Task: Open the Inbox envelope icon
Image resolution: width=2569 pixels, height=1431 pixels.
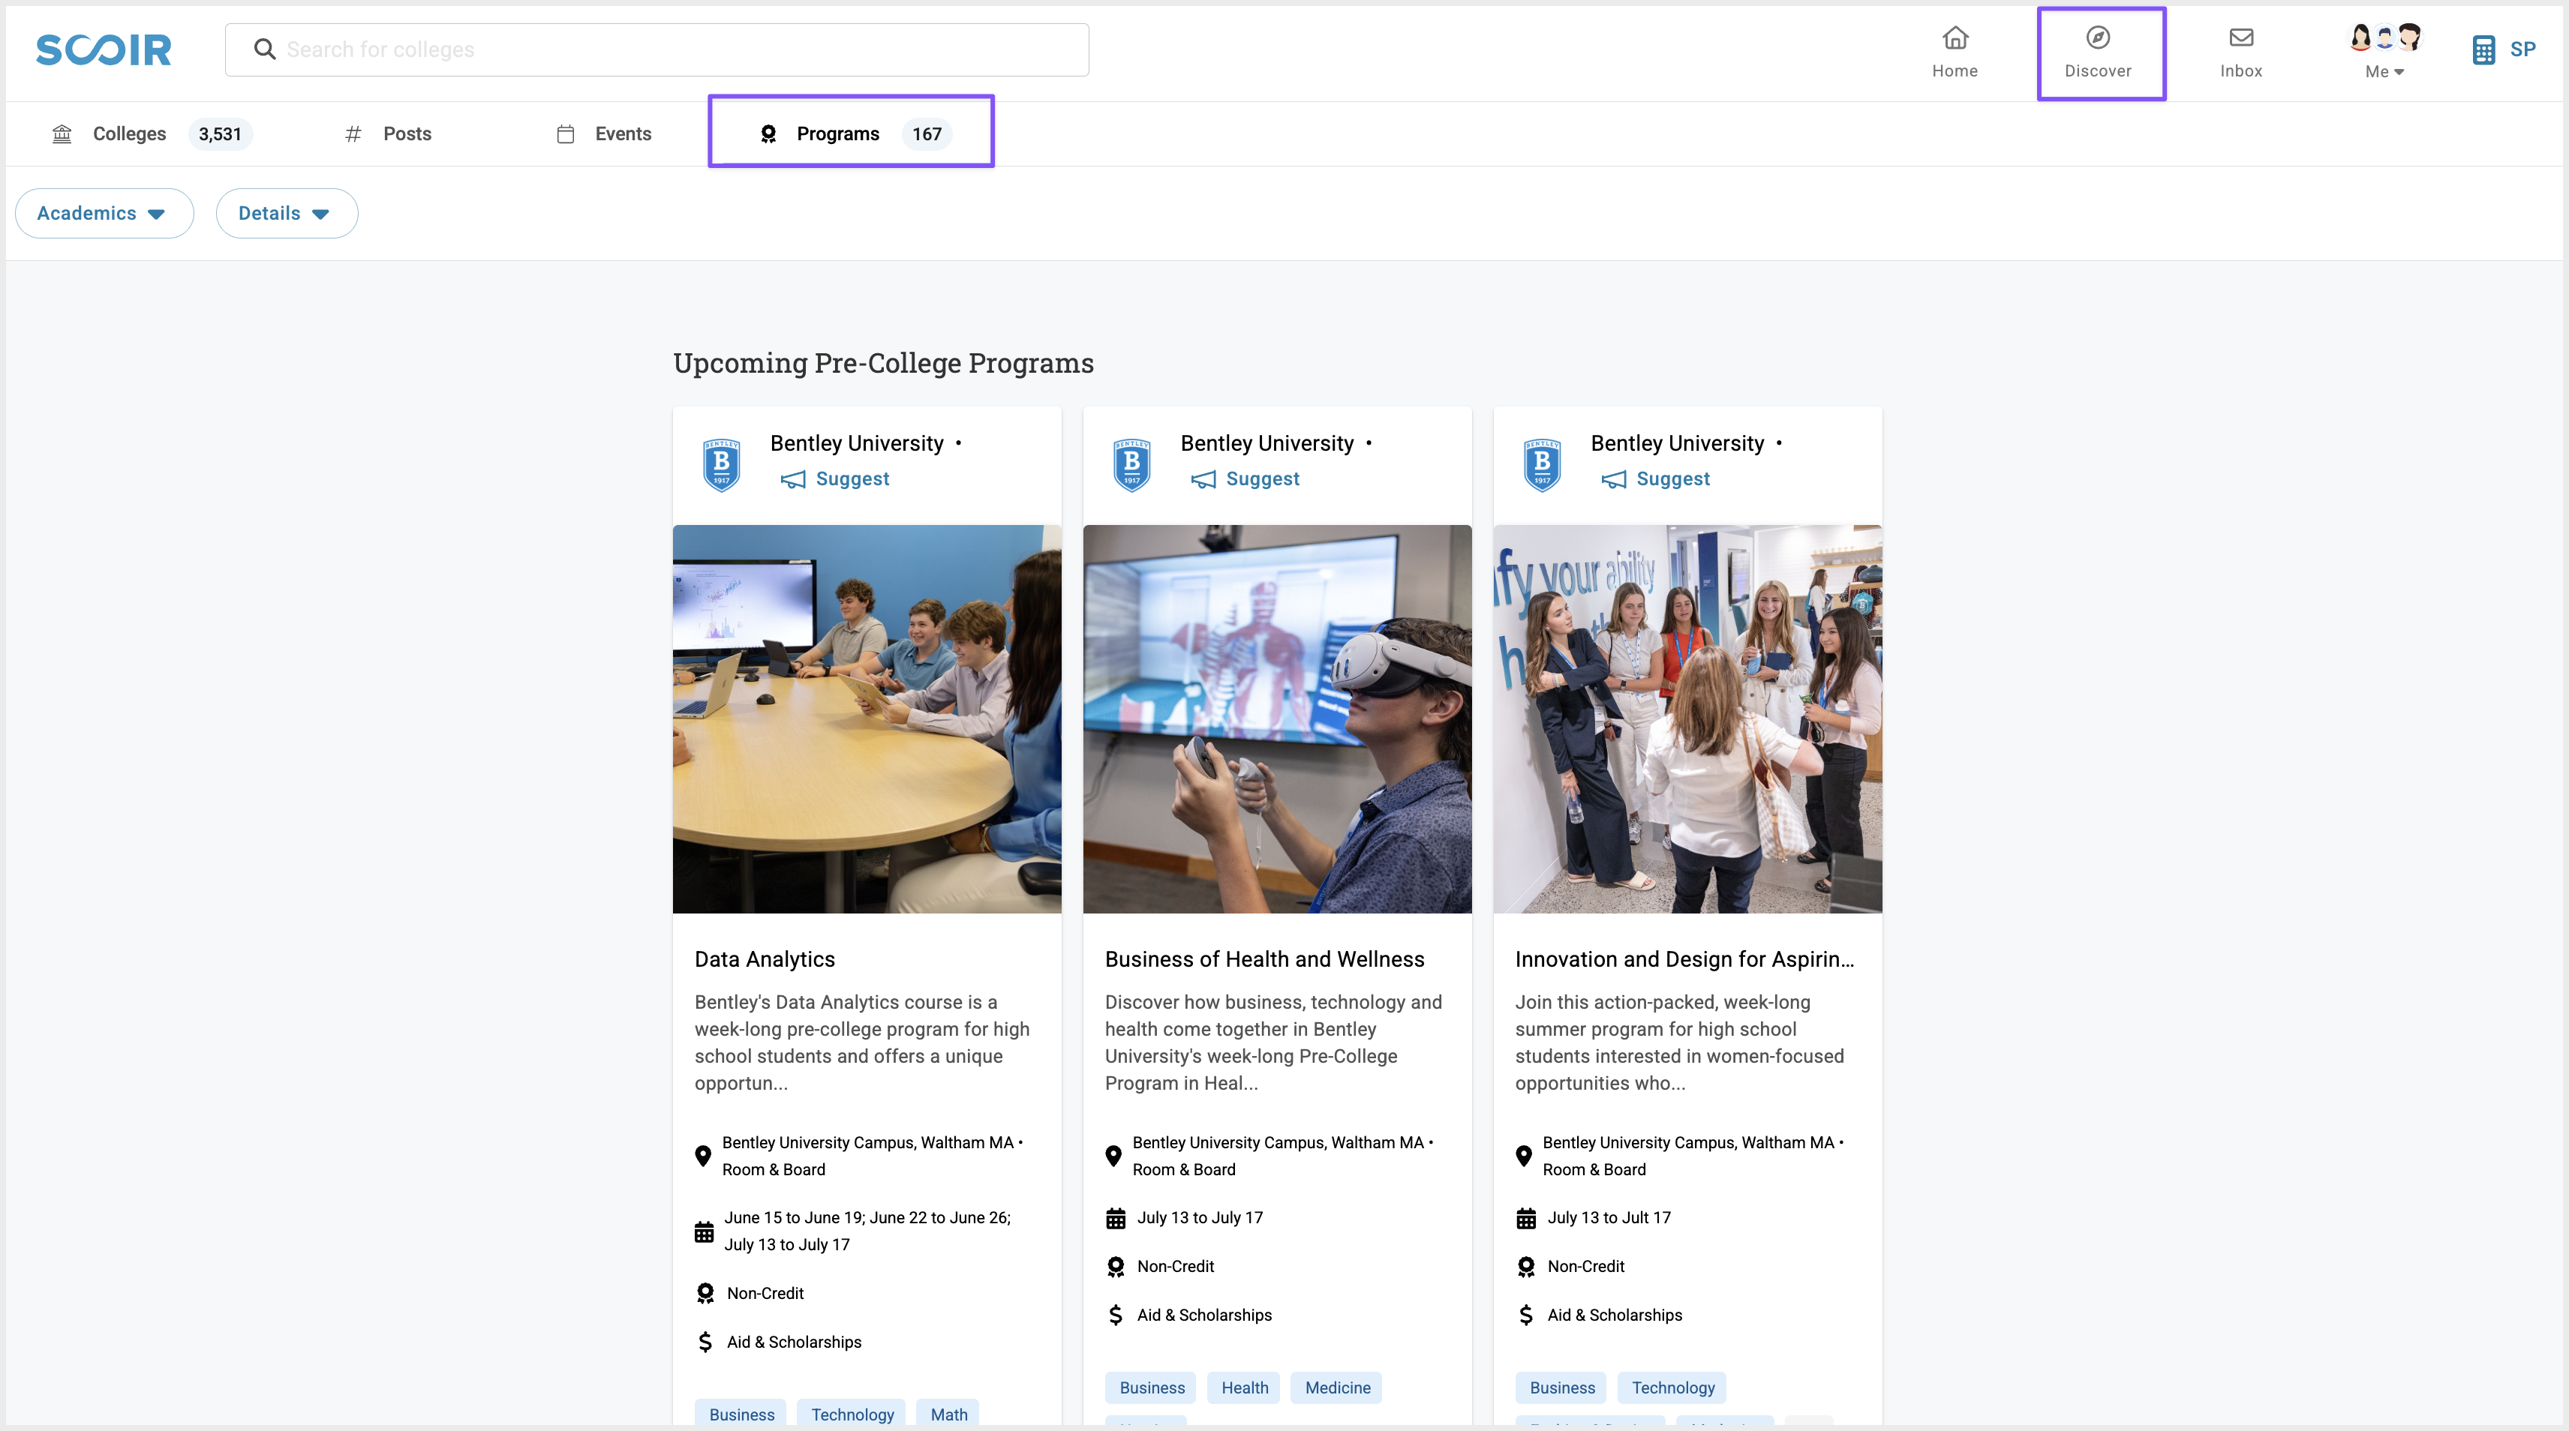Action: point(2241,38)
